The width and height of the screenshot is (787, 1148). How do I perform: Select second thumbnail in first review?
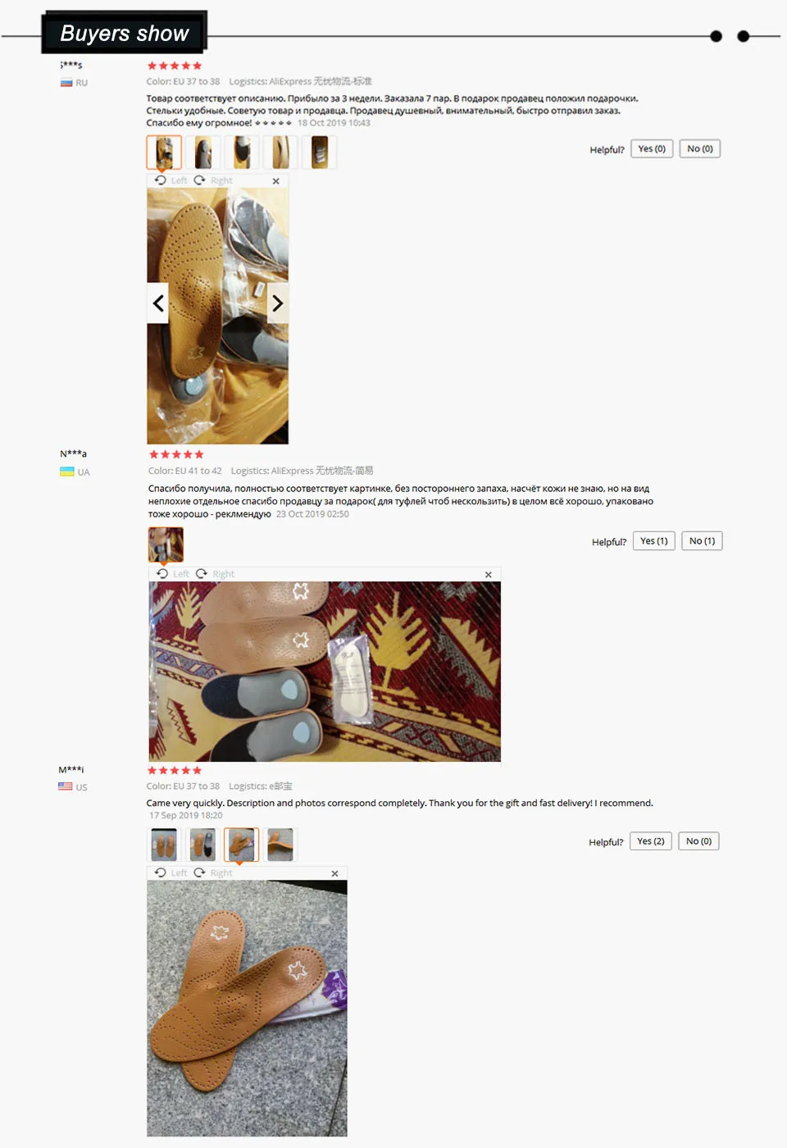[202, 153]
